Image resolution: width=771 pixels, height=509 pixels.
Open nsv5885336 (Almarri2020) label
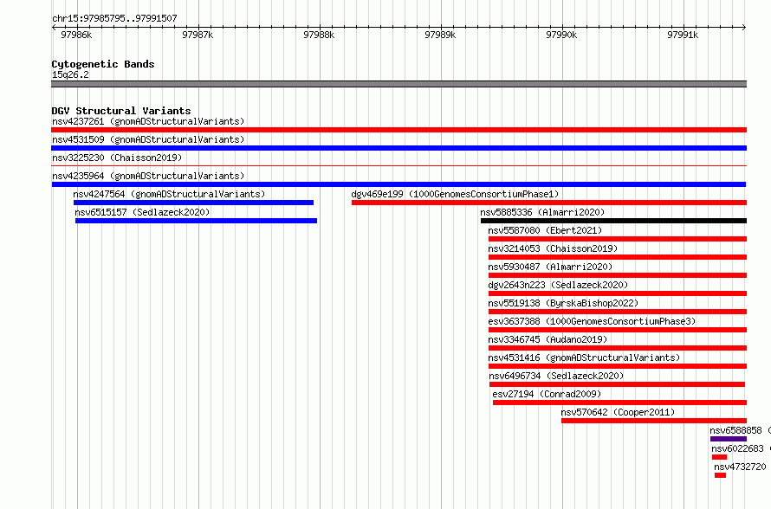click(542, 212)
